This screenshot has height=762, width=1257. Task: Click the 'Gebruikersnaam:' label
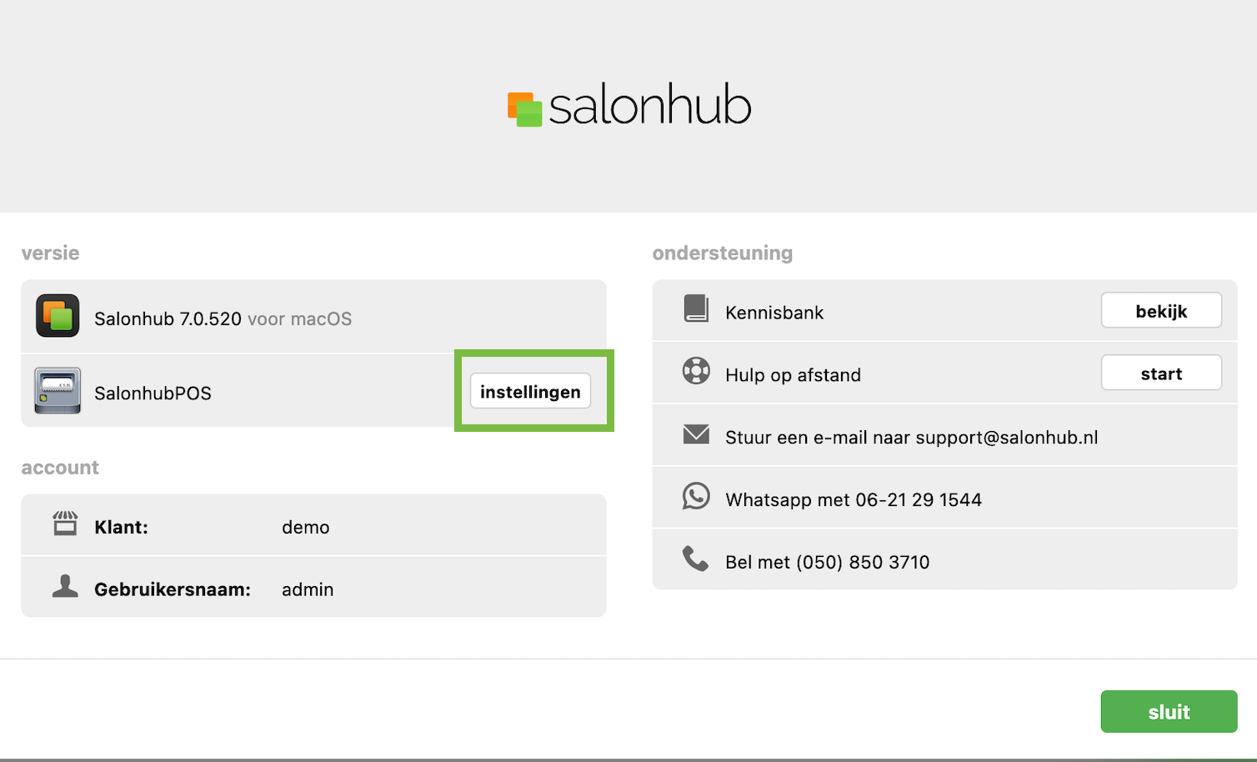(173, 589)
